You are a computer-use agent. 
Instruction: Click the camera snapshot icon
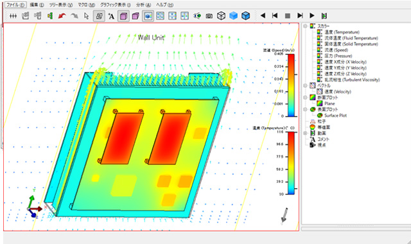[209, 16]
